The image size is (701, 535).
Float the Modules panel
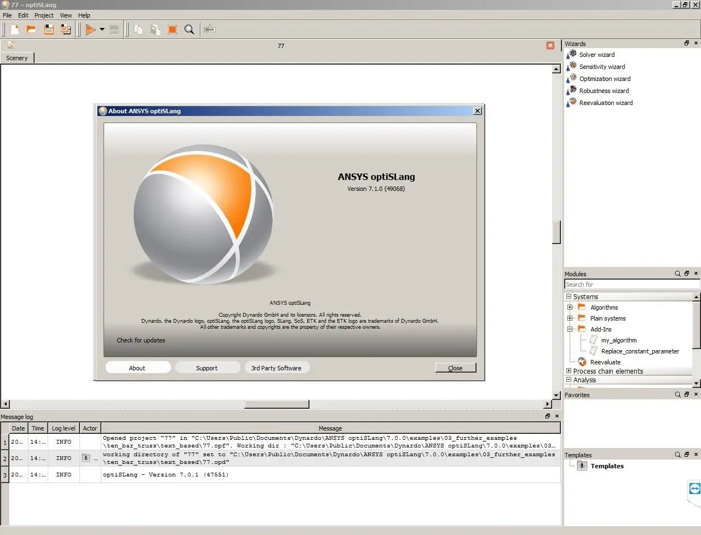687,274
